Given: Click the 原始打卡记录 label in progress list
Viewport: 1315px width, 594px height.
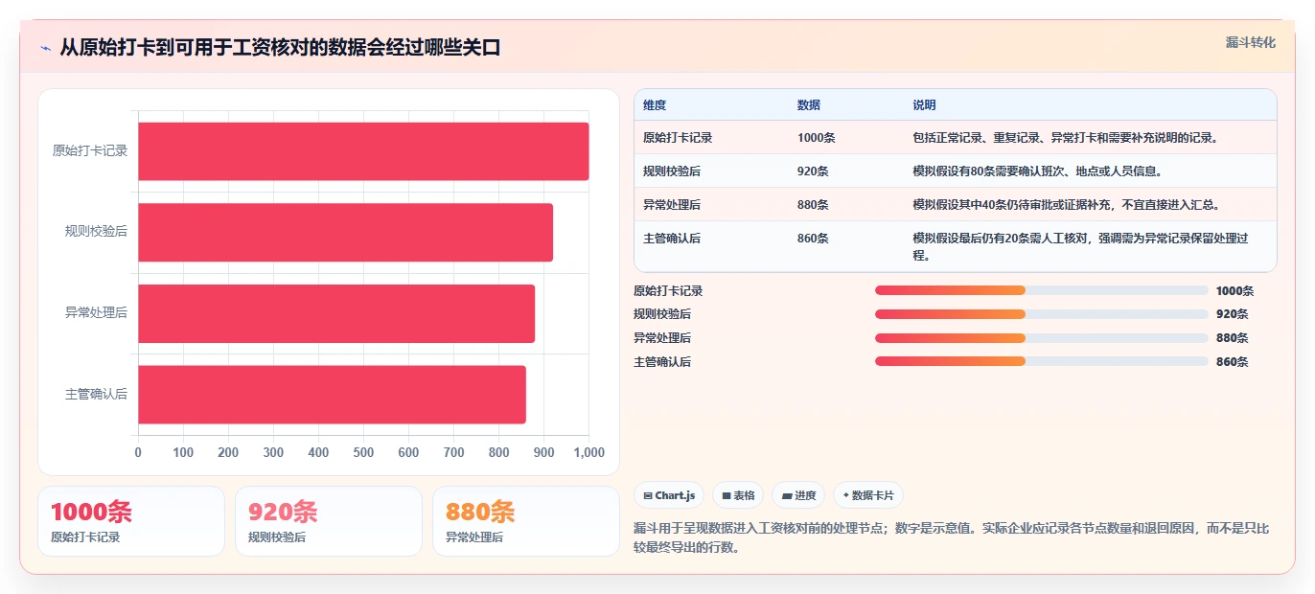Looking at the screenshot, I should (x=668, y=291).
